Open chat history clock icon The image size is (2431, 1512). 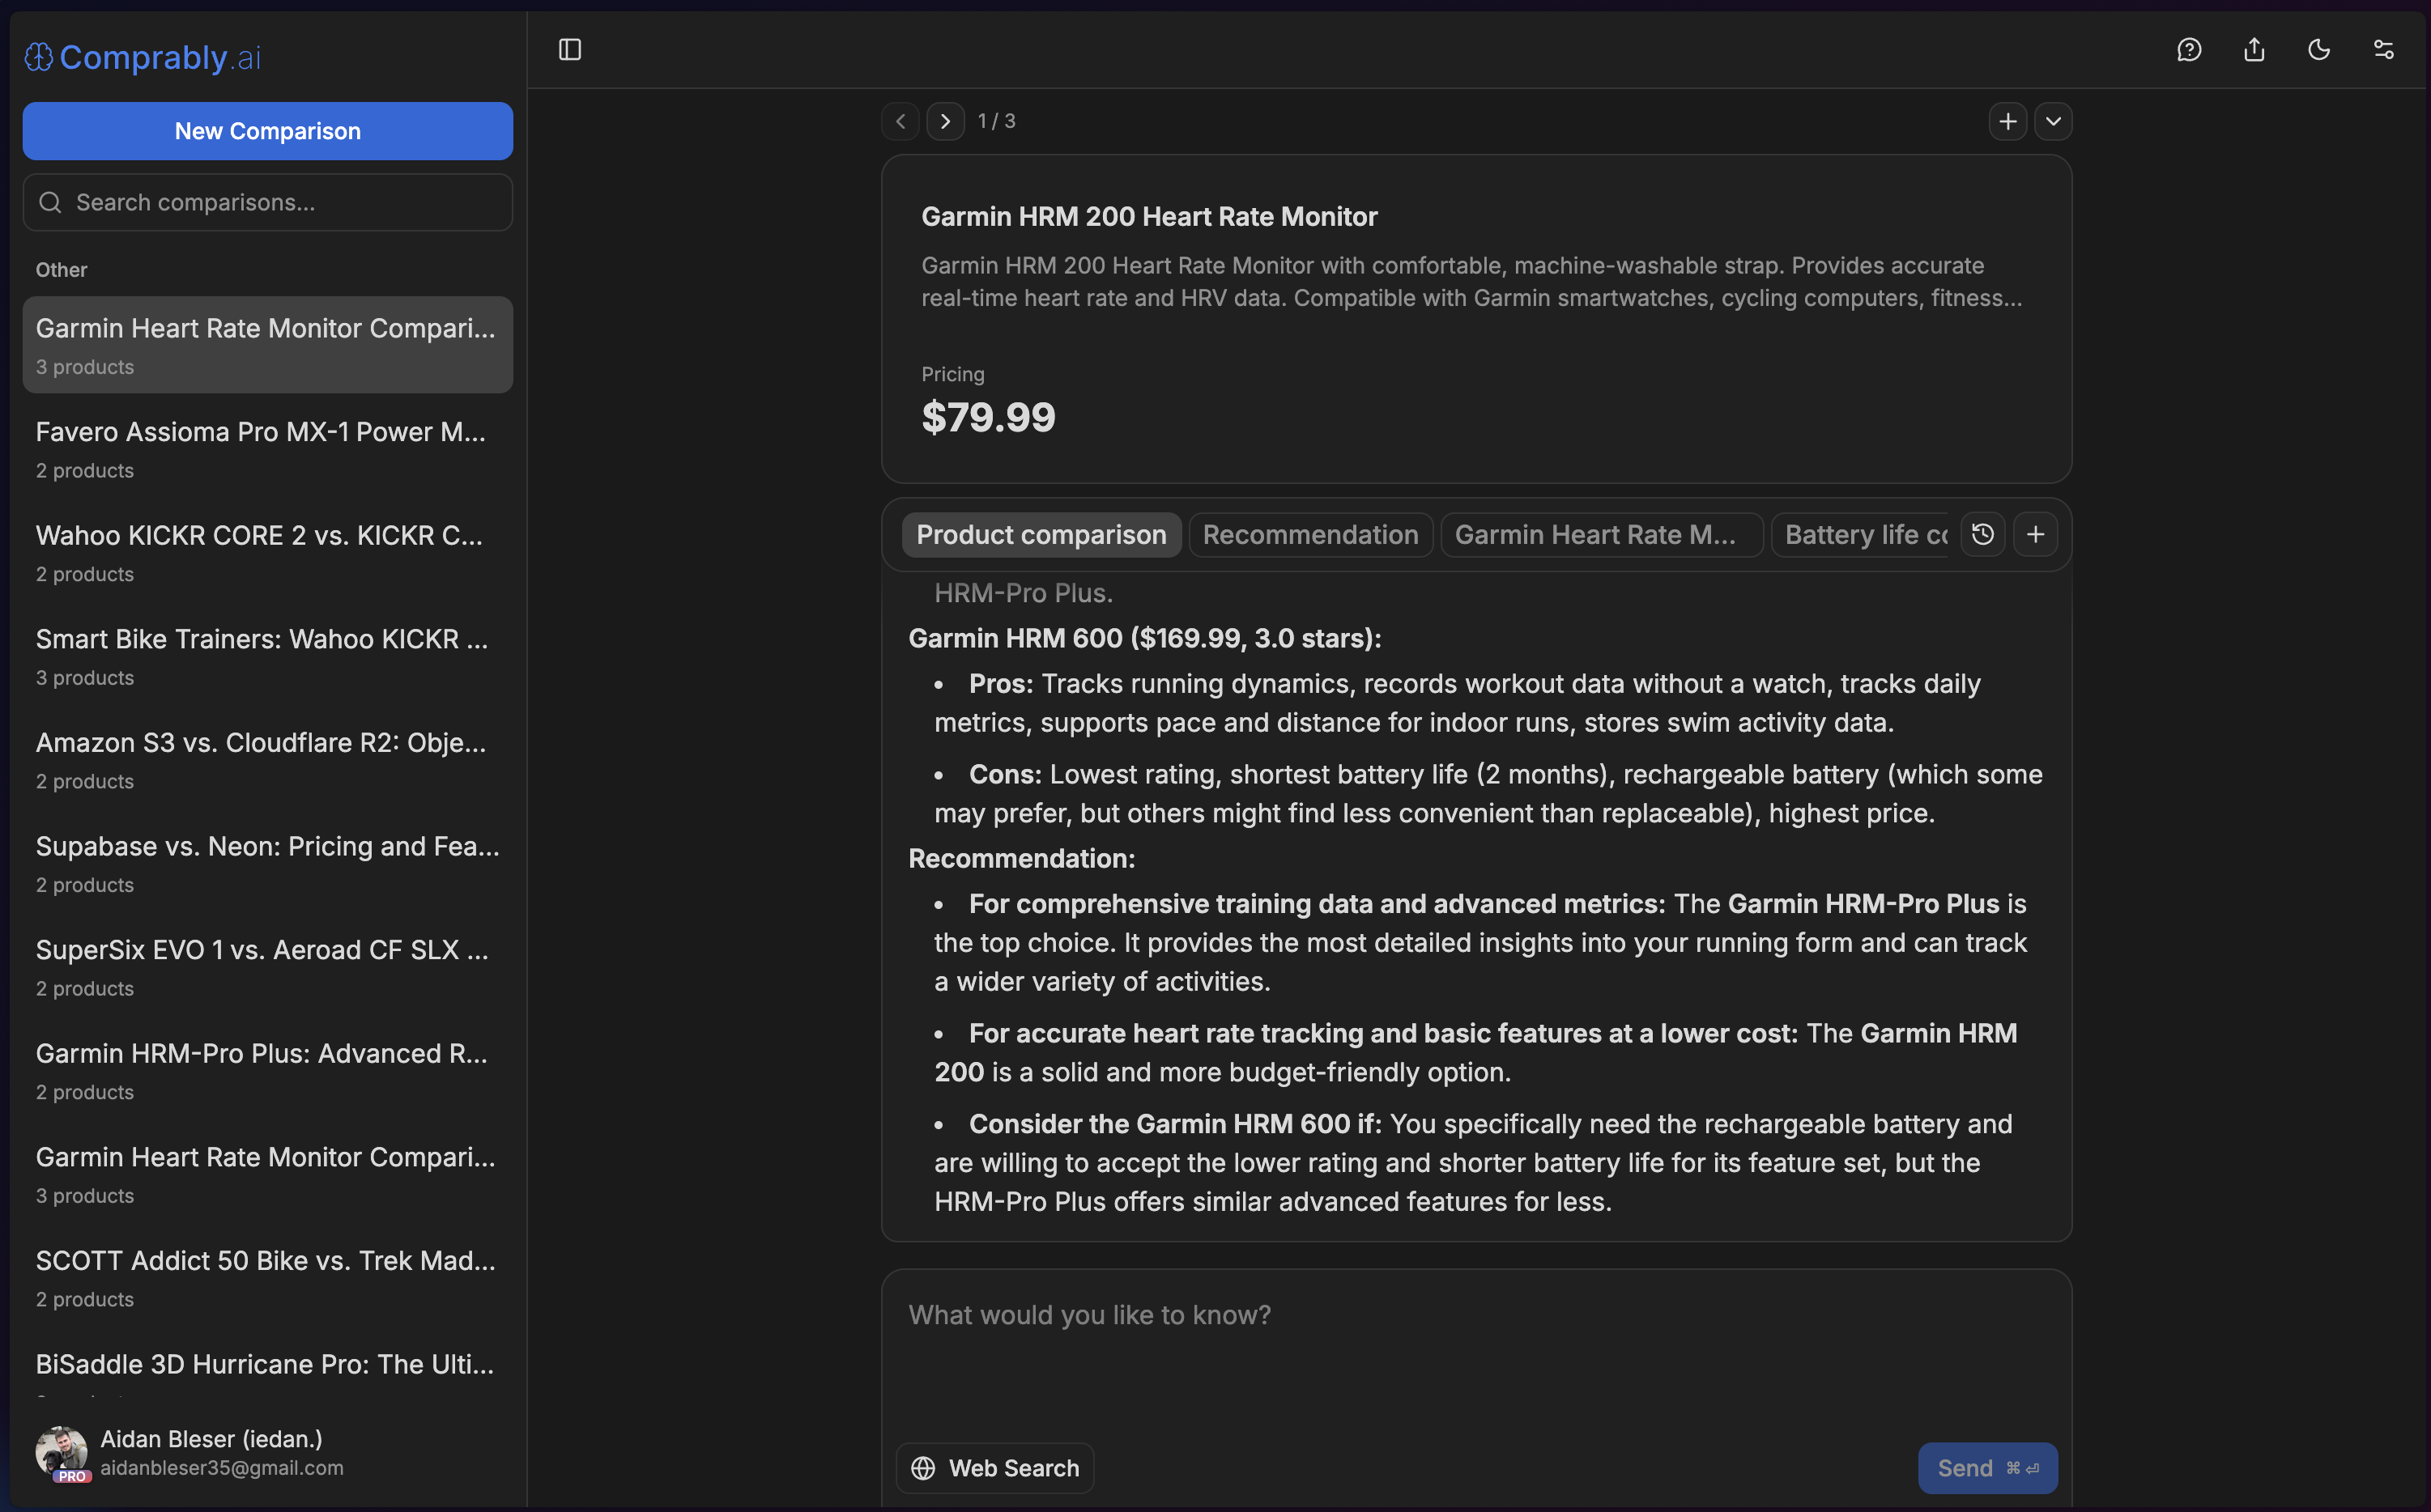pyautogui.click(x=1983, y=534)
